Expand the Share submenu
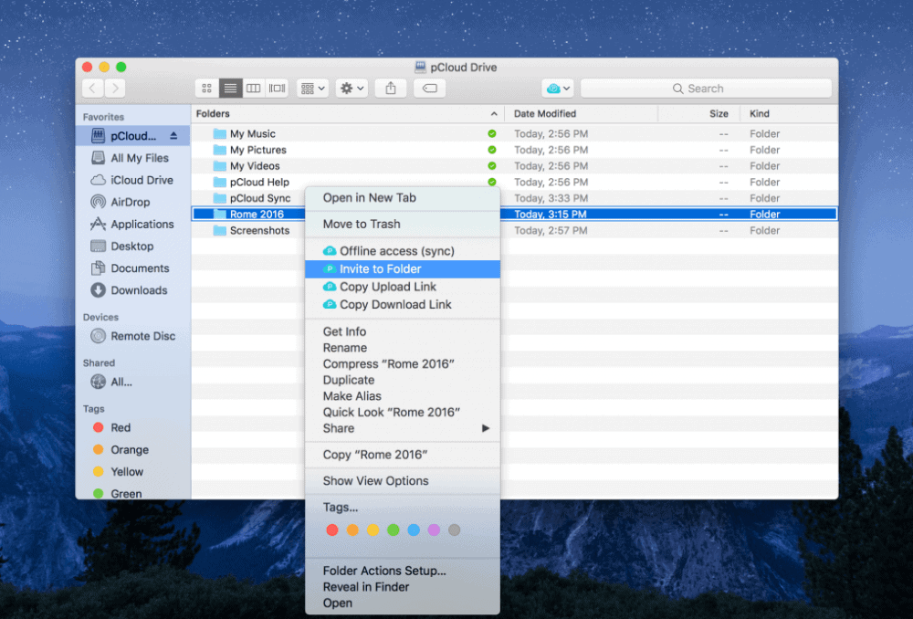The height and width of the screenshot is (619, 913). coord(403,428)
